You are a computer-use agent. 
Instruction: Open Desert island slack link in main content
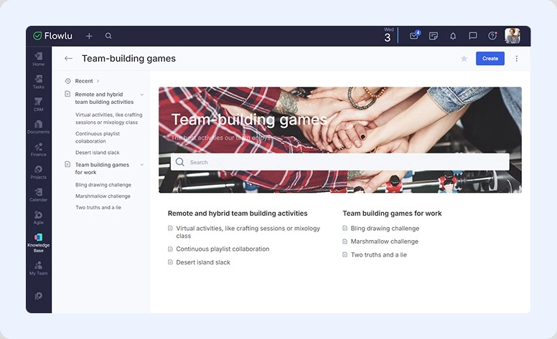203,262
